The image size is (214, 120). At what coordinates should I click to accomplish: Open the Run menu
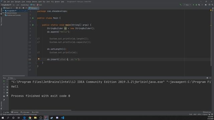44,2
